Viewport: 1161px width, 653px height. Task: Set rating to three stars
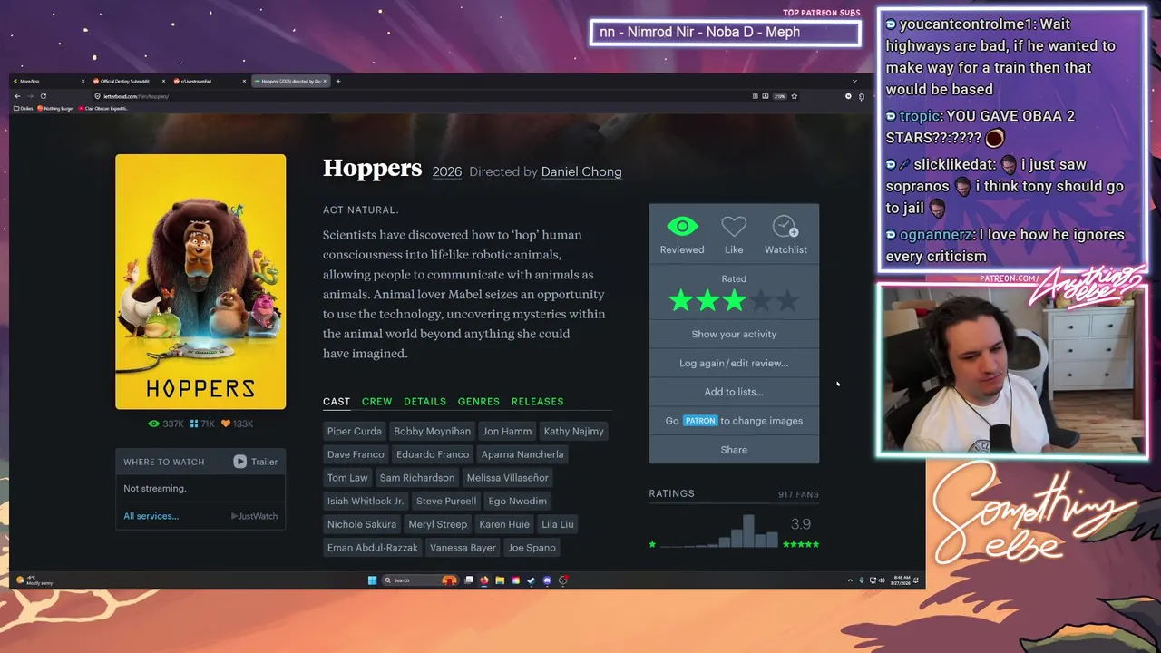734,300
